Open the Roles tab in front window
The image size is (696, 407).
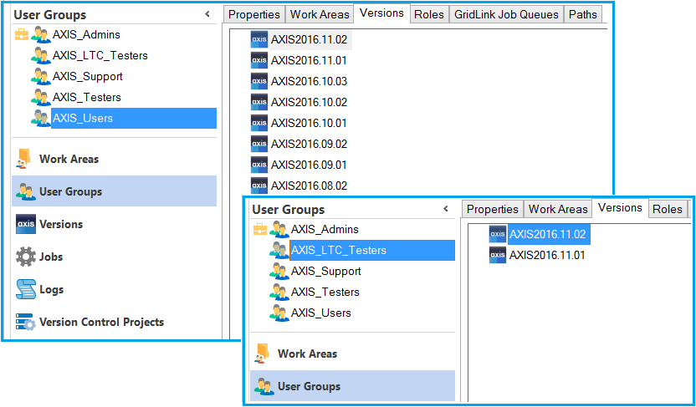click(x=668, y=209)
